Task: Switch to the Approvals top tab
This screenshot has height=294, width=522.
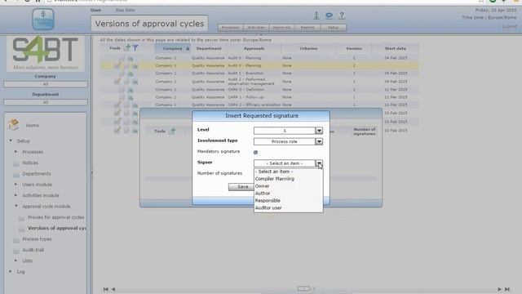Action: click(x=282, y=28)
